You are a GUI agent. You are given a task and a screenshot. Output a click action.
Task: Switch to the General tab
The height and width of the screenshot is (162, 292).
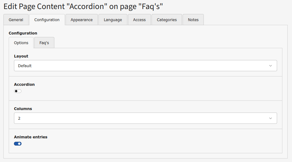tap(16, 20)
